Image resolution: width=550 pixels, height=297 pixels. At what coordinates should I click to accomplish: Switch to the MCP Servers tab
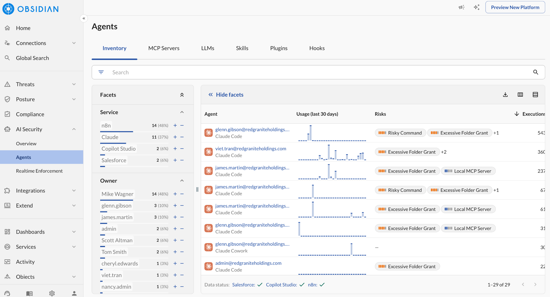click(x=164, y=48)
